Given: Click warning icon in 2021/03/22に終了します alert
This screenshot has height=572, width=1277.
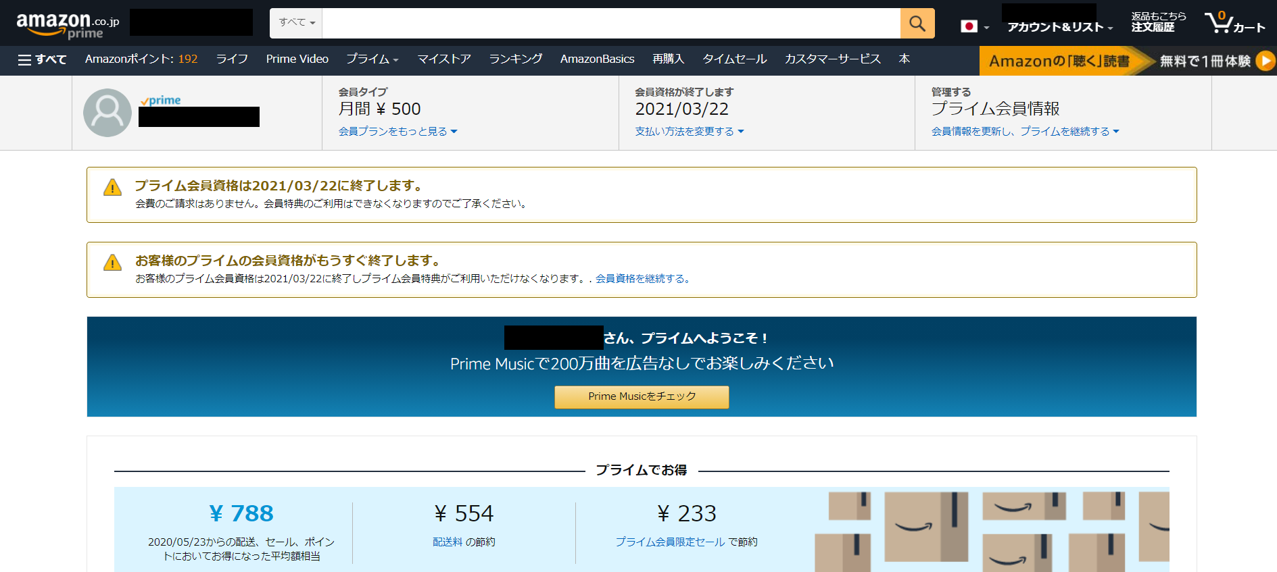Looking at the screenshot, I should (112, 187).
